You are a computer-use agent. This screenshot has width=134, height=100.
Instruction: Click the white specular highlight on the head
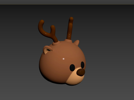pos(64,59)
